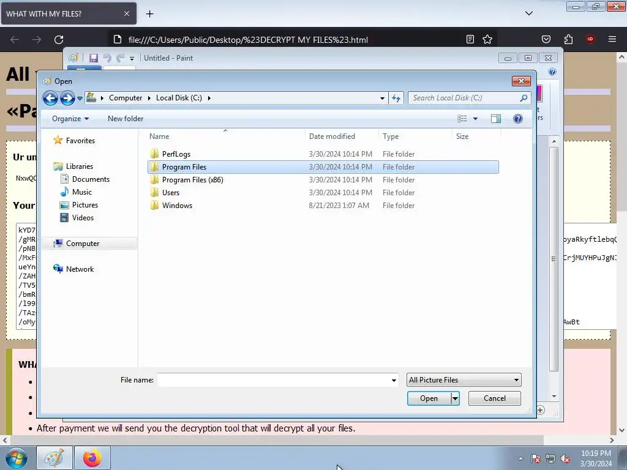The height and width of the screenshot is (470, 627).
Task: Click Local Disk (C:) in the breadcrumb
Action: (179, 98)
